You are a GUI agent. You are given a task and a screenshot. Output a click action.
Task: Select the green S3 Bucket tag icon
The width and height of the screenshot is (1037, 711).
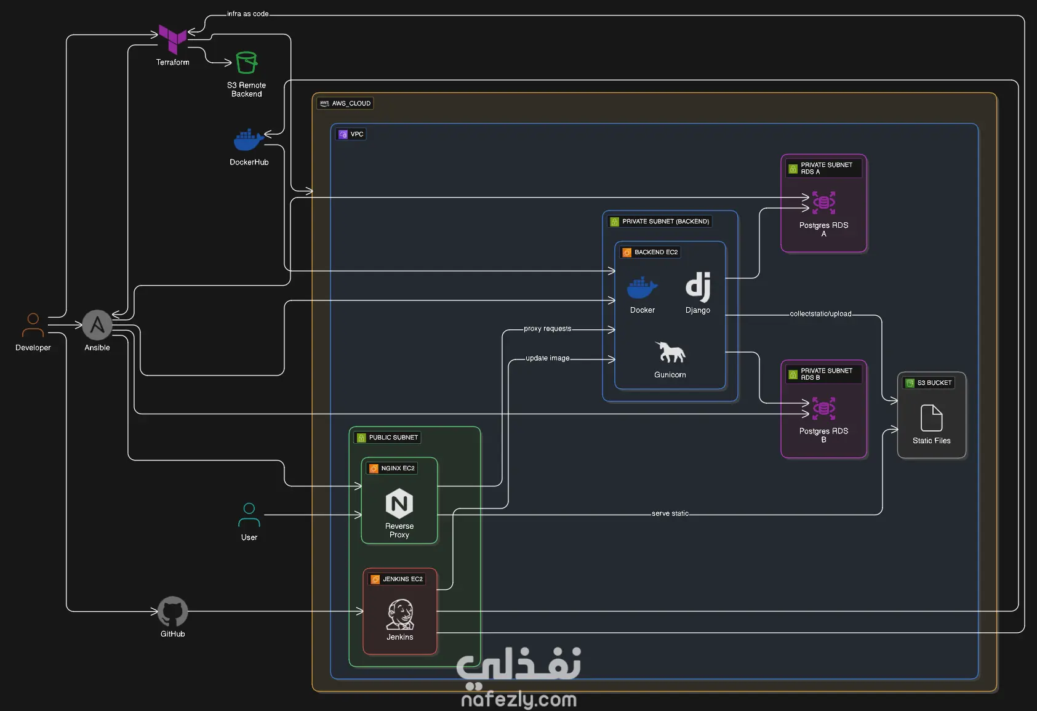point(910,383)
